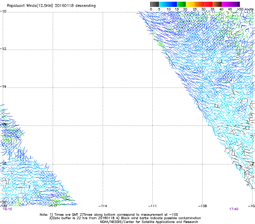Click the '10' legend scale label
The height and width of the screenshot is (224, 255).
(169, 9)
